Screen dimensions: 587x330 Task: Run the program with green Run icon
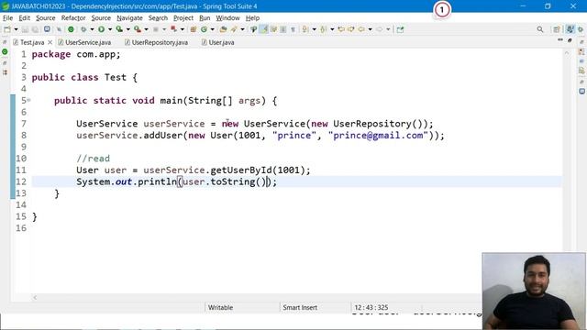(101, 29)
